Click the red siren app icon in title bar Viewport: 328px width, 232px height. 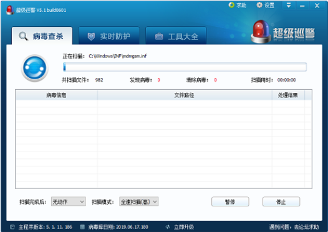pyautogui.click(x=9, y=10)
